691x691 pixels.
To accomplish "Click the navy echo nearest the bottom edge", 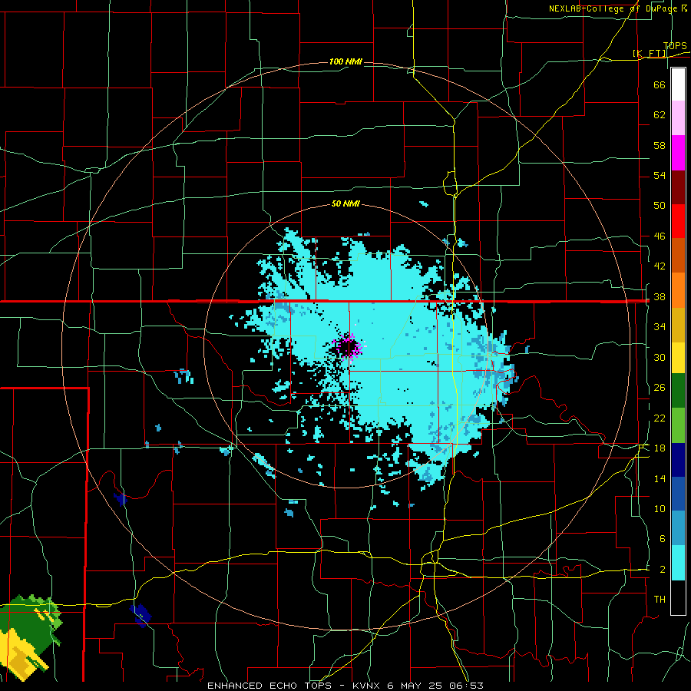I will [x=141, y=616].
